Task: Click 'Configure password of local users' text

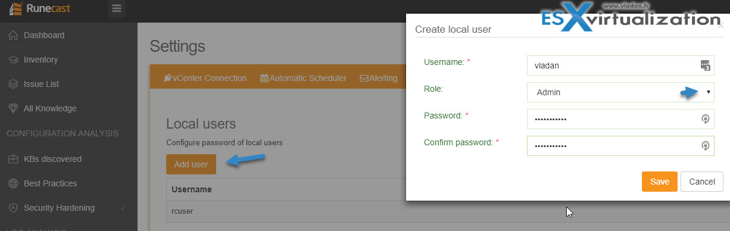Action: (x=224, y=142)
